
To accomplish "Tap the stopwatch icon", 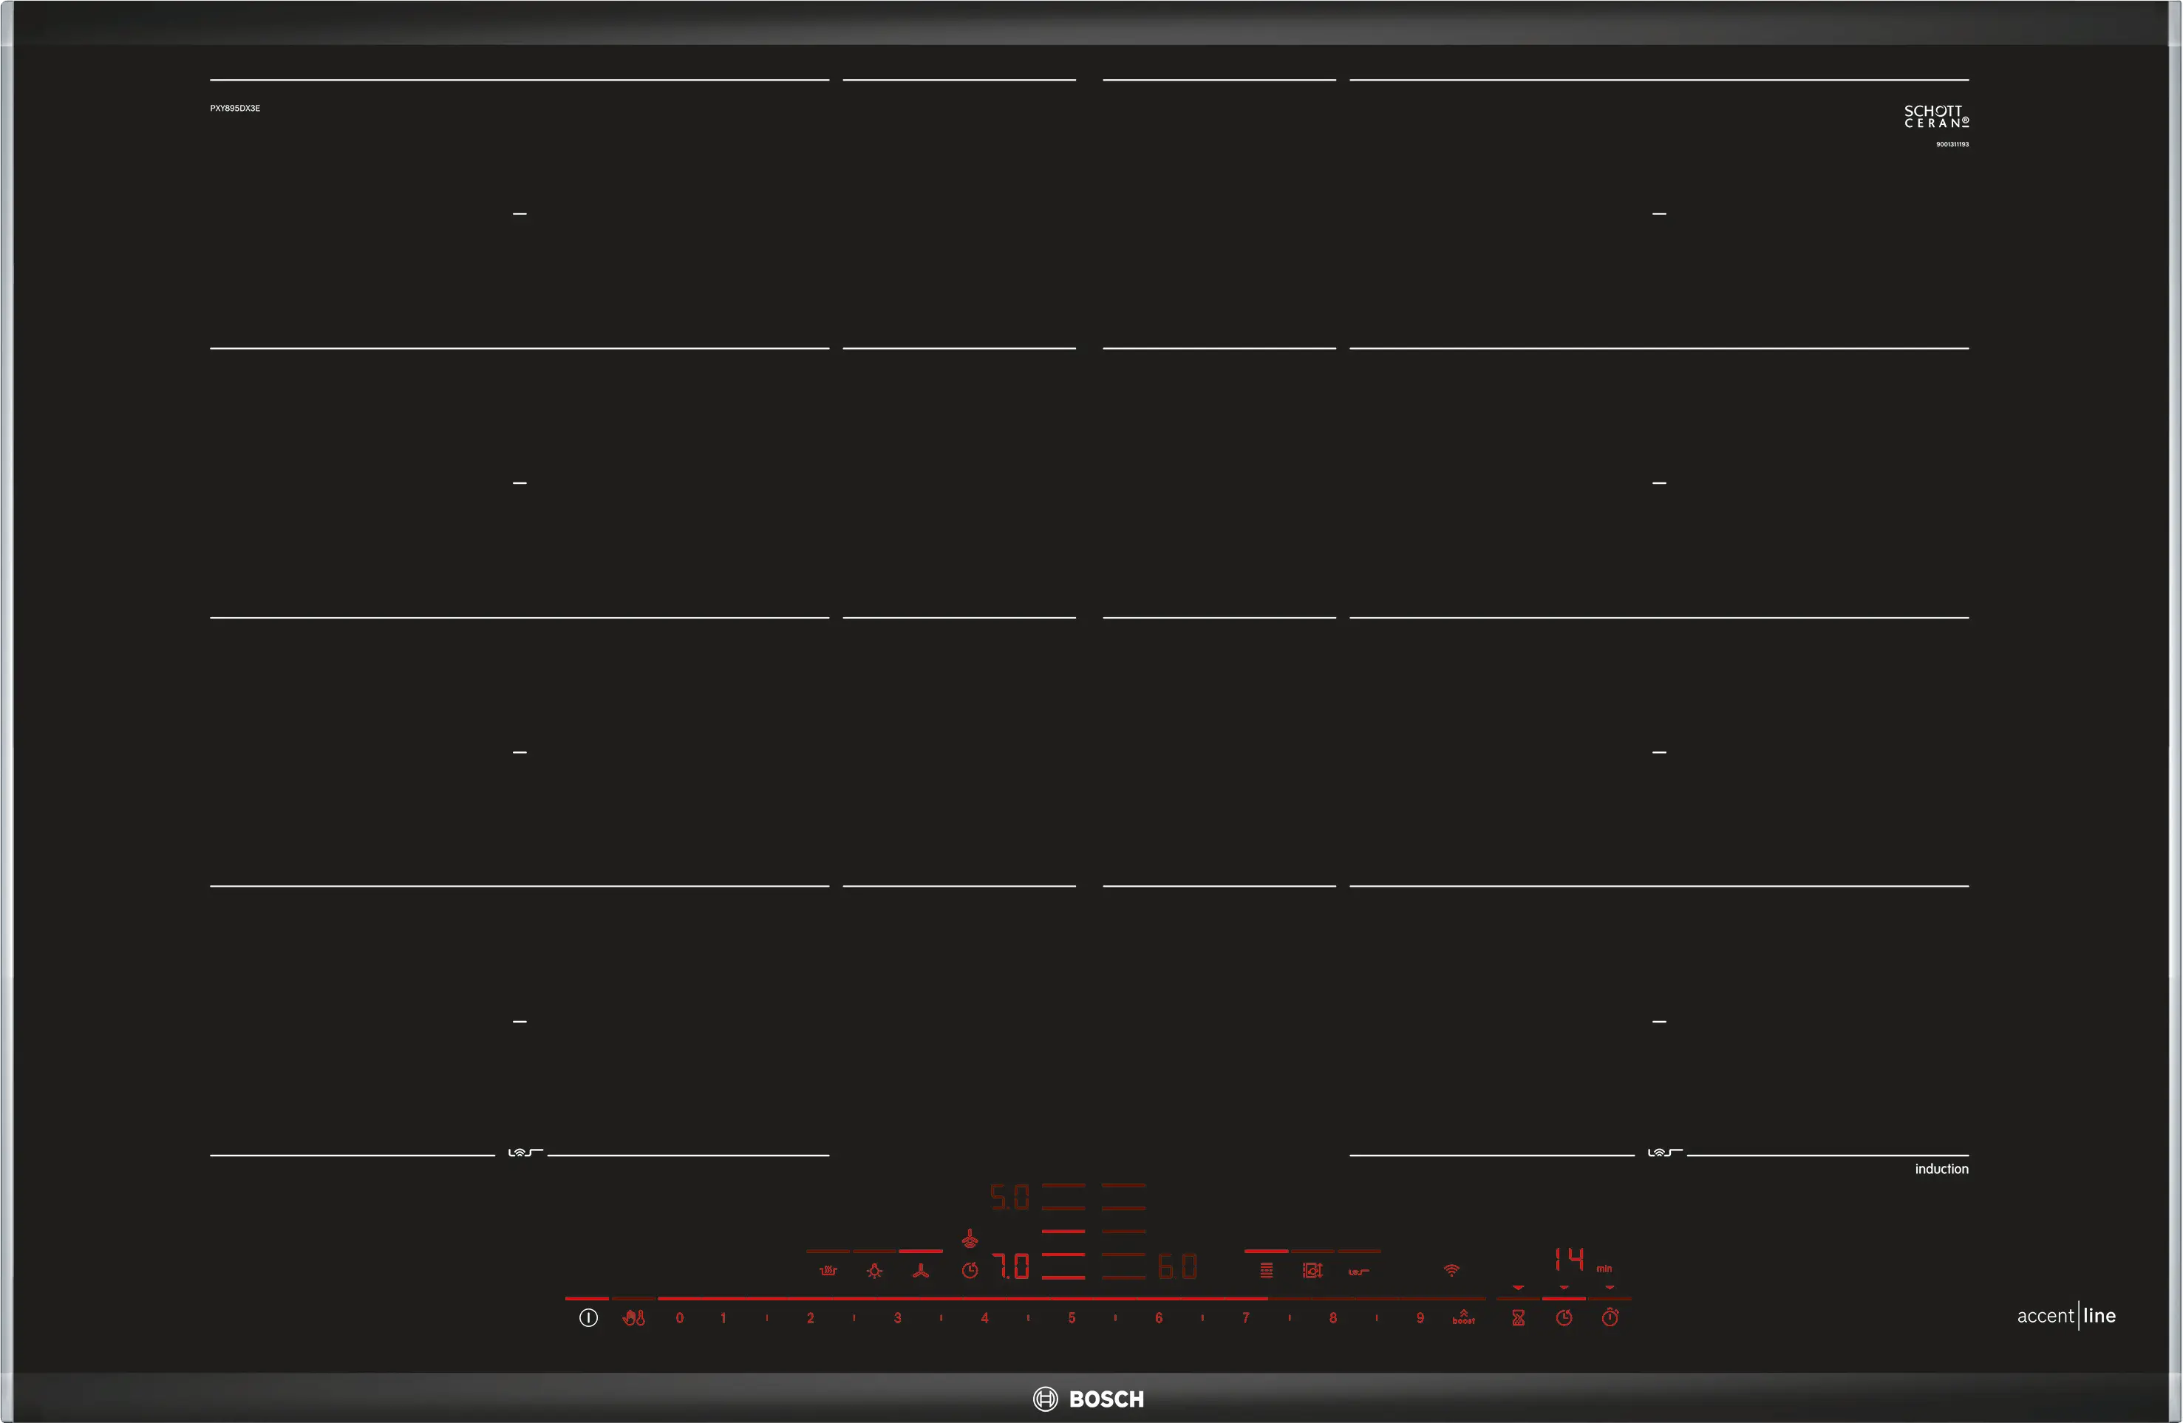I will 1610,1317.
